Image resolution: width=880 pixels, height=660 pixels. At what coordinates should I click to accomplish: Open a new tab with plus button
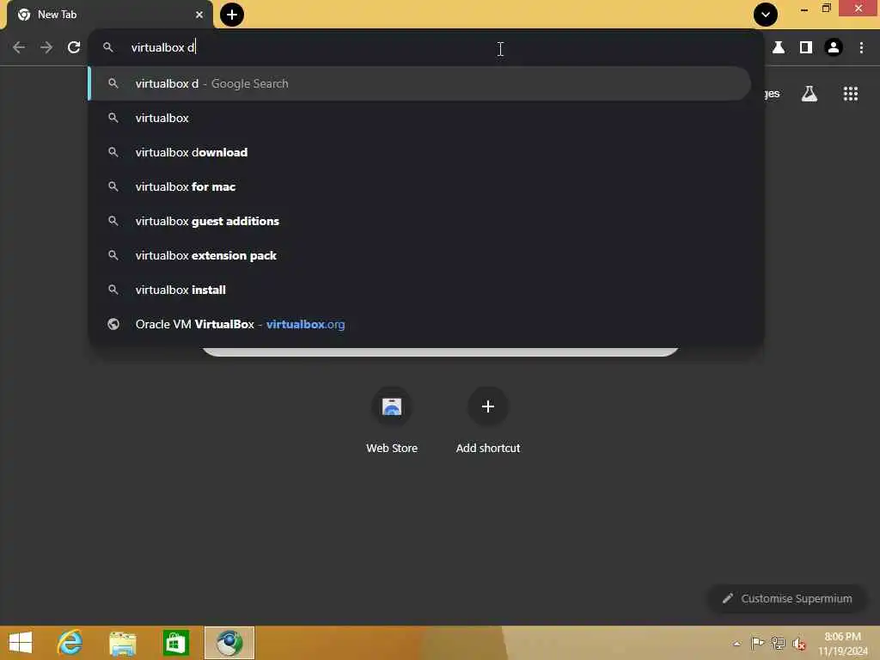(232, 15)
